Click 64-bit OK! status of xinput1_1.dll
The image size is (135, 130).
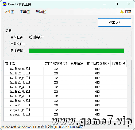pyautogui.click(x=98, y=105)
